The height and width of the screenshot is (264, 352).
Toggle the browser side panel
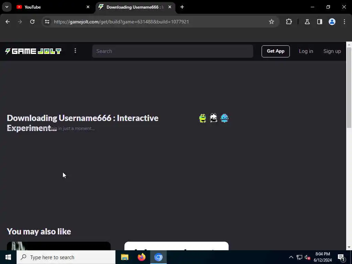tap(320, 22)
